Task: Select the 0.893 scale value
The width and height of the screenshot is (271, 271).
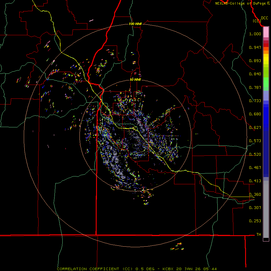Action: tap(255, 61)
